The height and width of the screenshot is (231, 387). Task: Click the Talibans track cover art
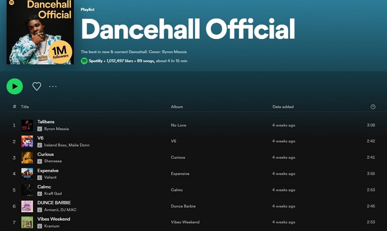tap(27, 126)
